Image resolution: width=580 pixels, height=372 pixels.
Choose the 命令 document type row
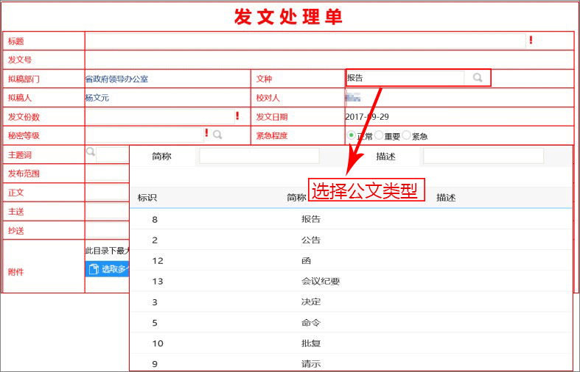351,323
